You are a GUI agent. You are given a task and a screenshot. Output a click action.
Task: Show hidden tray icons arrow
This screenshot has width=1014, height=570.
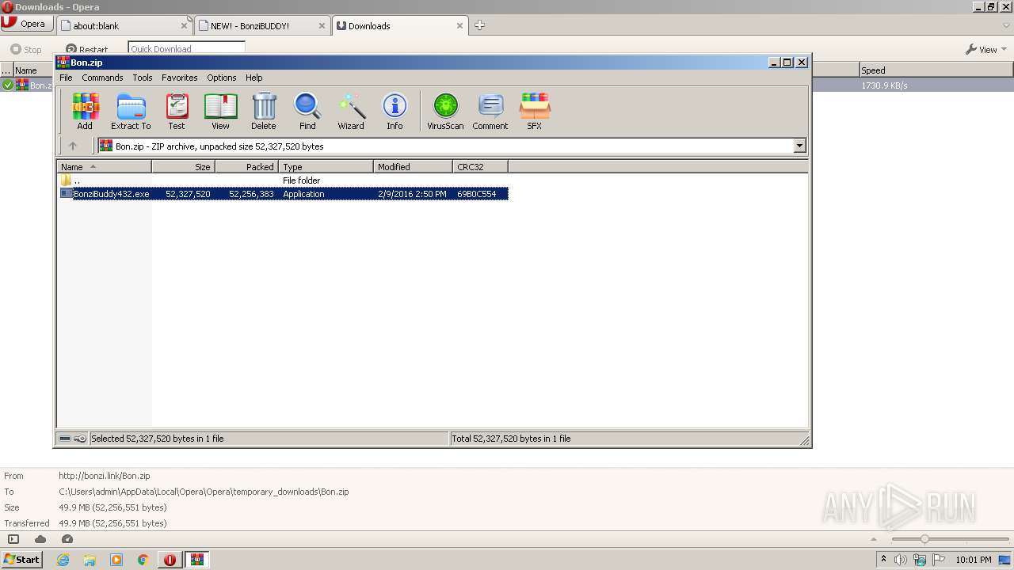pos(883,560)
